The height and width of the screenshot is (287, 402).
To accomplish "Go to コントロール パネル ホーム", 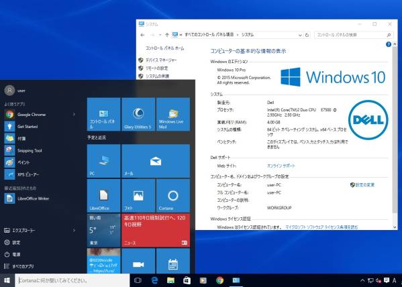I will pos(165,48).
